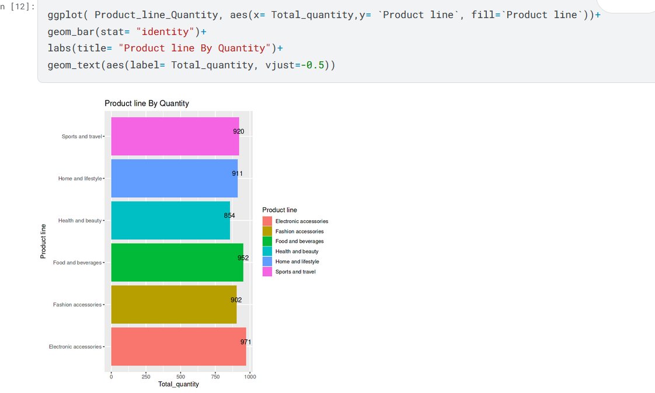
Task: Click the labs title code line
Action: [x=165, y=48]
